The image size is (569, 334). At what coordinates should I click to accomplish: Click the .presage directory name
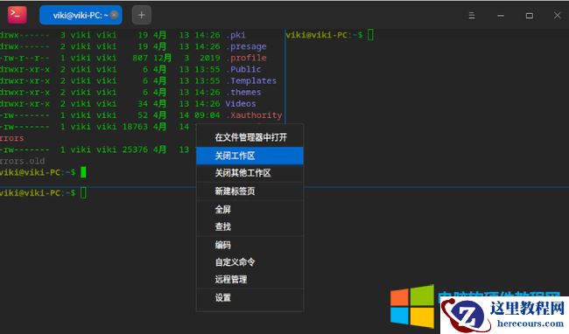click(246, 46)
